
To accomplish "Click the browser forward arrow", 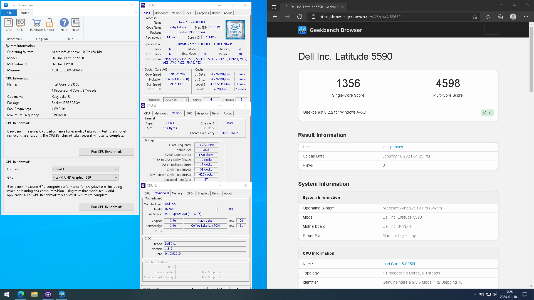I will (287, 17).
